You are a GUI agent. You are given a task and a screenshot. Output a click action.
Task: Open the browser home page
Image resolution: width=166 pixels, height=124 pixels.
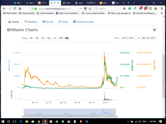pos(20,9)
